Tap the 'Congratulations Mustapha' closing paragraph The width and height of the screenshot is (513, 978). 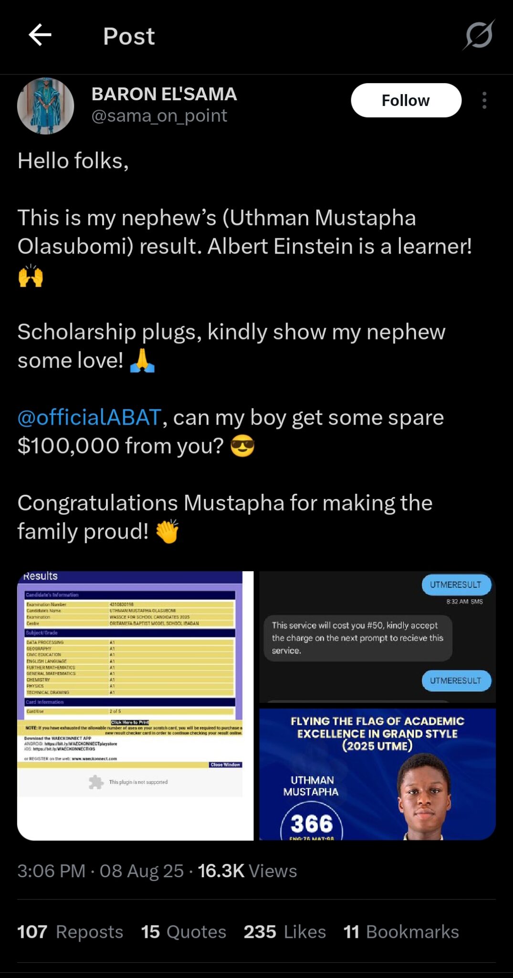point(224,517)
